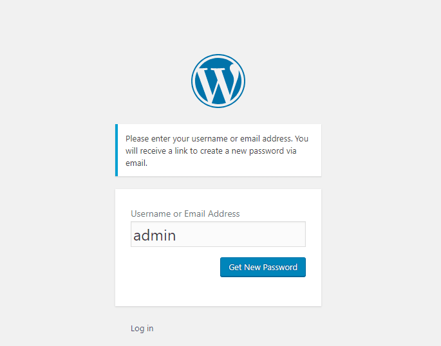Viewport: 441px width, 346px height.
Task: Click the Get New Password button
Action: (263, 267)
